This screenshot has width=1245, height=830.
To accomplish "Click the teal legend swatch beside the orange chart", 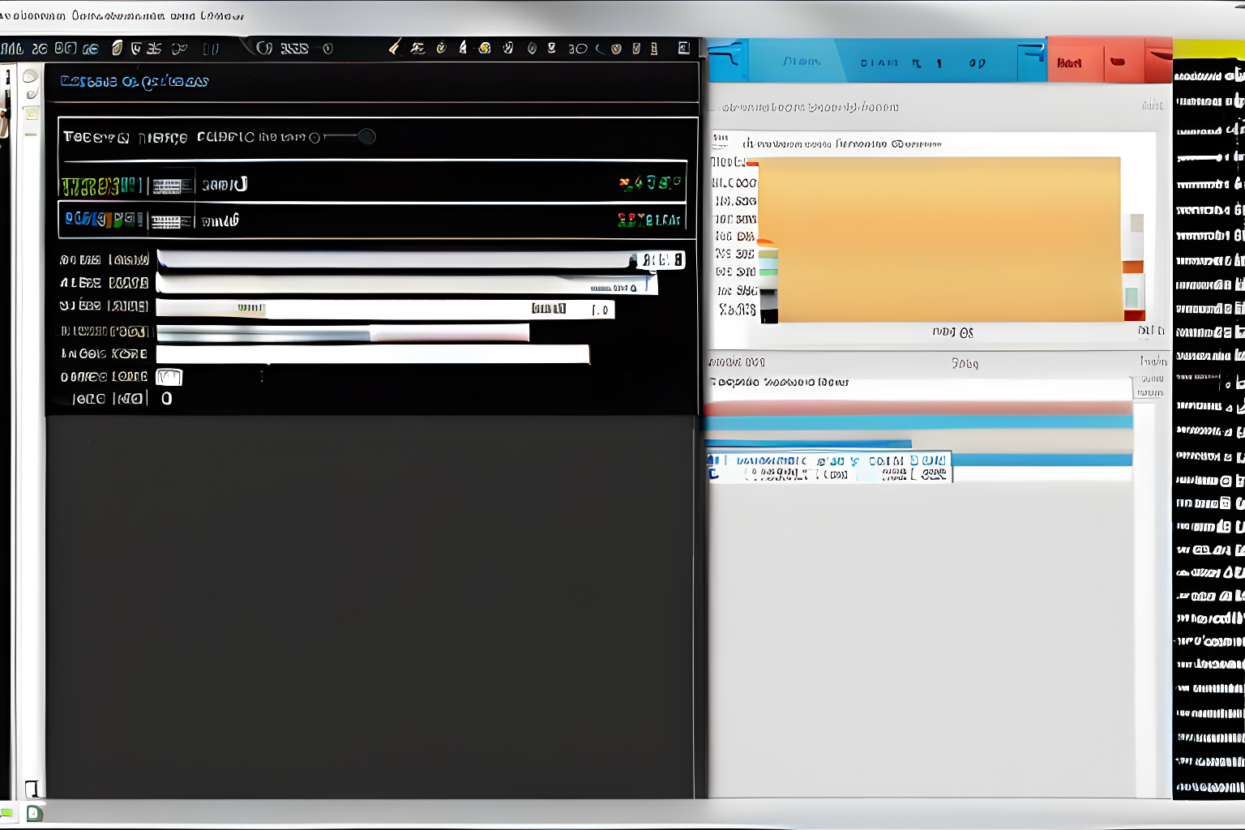I will 1132,297.
